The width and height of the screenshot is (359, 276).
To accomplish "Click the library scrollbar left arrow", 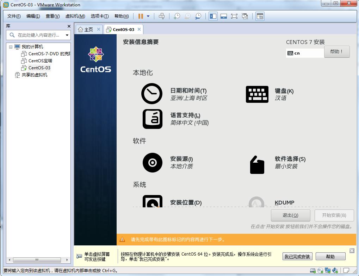I will point(10,260).
